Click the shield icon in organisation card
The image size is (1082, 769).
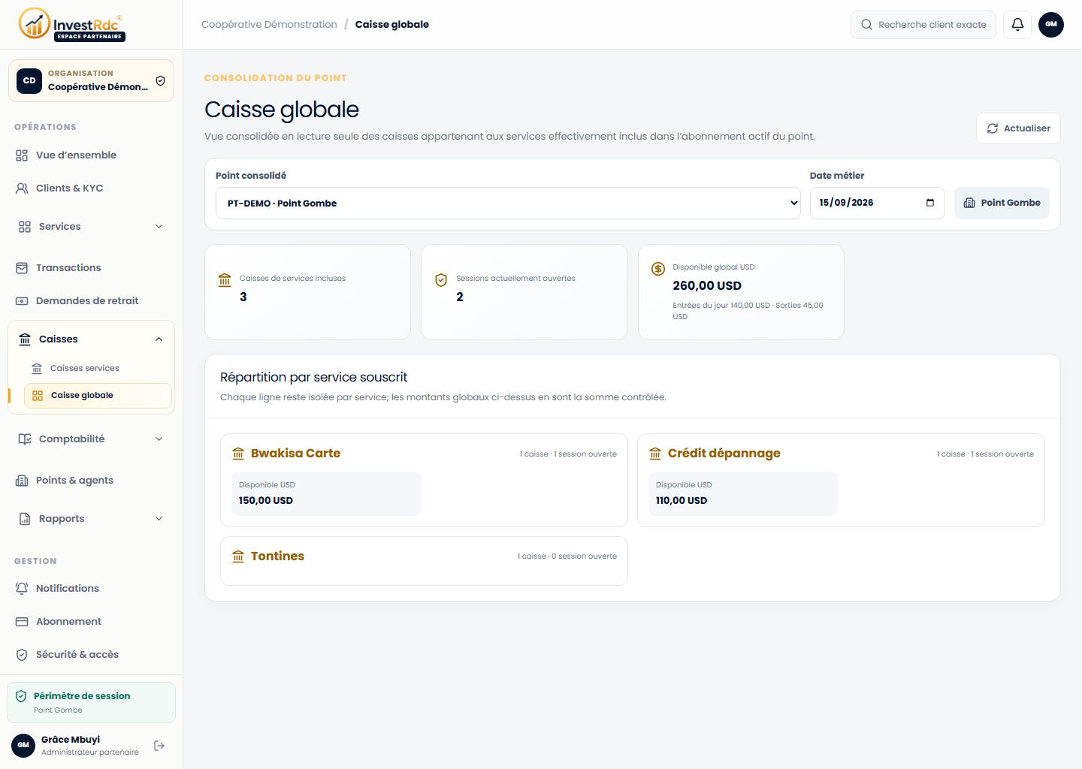[160, 81]
